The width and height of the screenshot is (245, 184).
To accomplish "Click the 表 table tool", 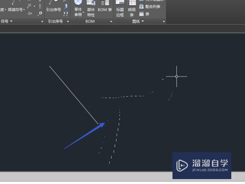I will (x=144, y=14).
